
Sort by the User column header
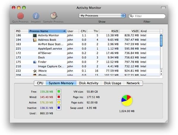point(73,31)
